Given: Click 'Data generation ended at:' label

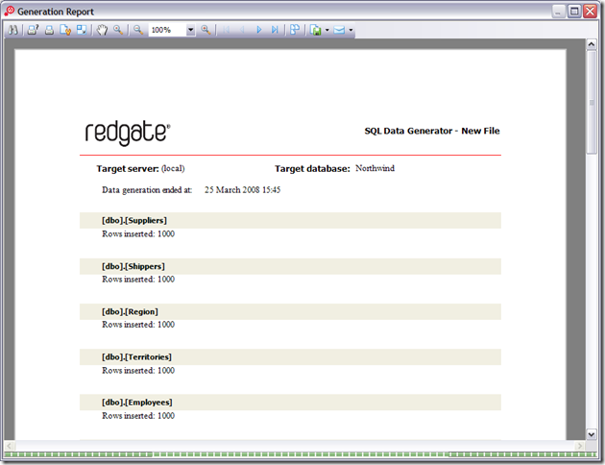Looking at the screenshot, I should pos(147,190).
